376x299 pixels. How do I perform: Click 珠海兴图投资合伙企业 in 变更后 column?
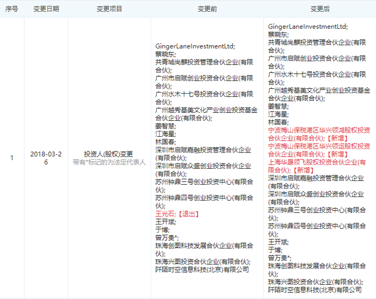316,282
